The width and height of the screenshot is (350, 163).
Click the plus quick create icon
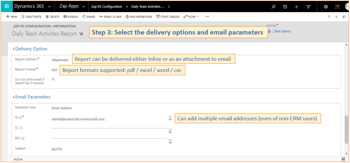coord(296,7)
